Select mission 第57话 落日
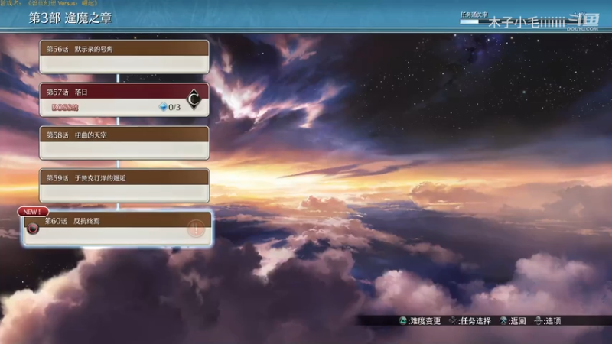Image resolution: width=612 pixels, height=344 pixels. pyautogui.click(x=124, y=100)
